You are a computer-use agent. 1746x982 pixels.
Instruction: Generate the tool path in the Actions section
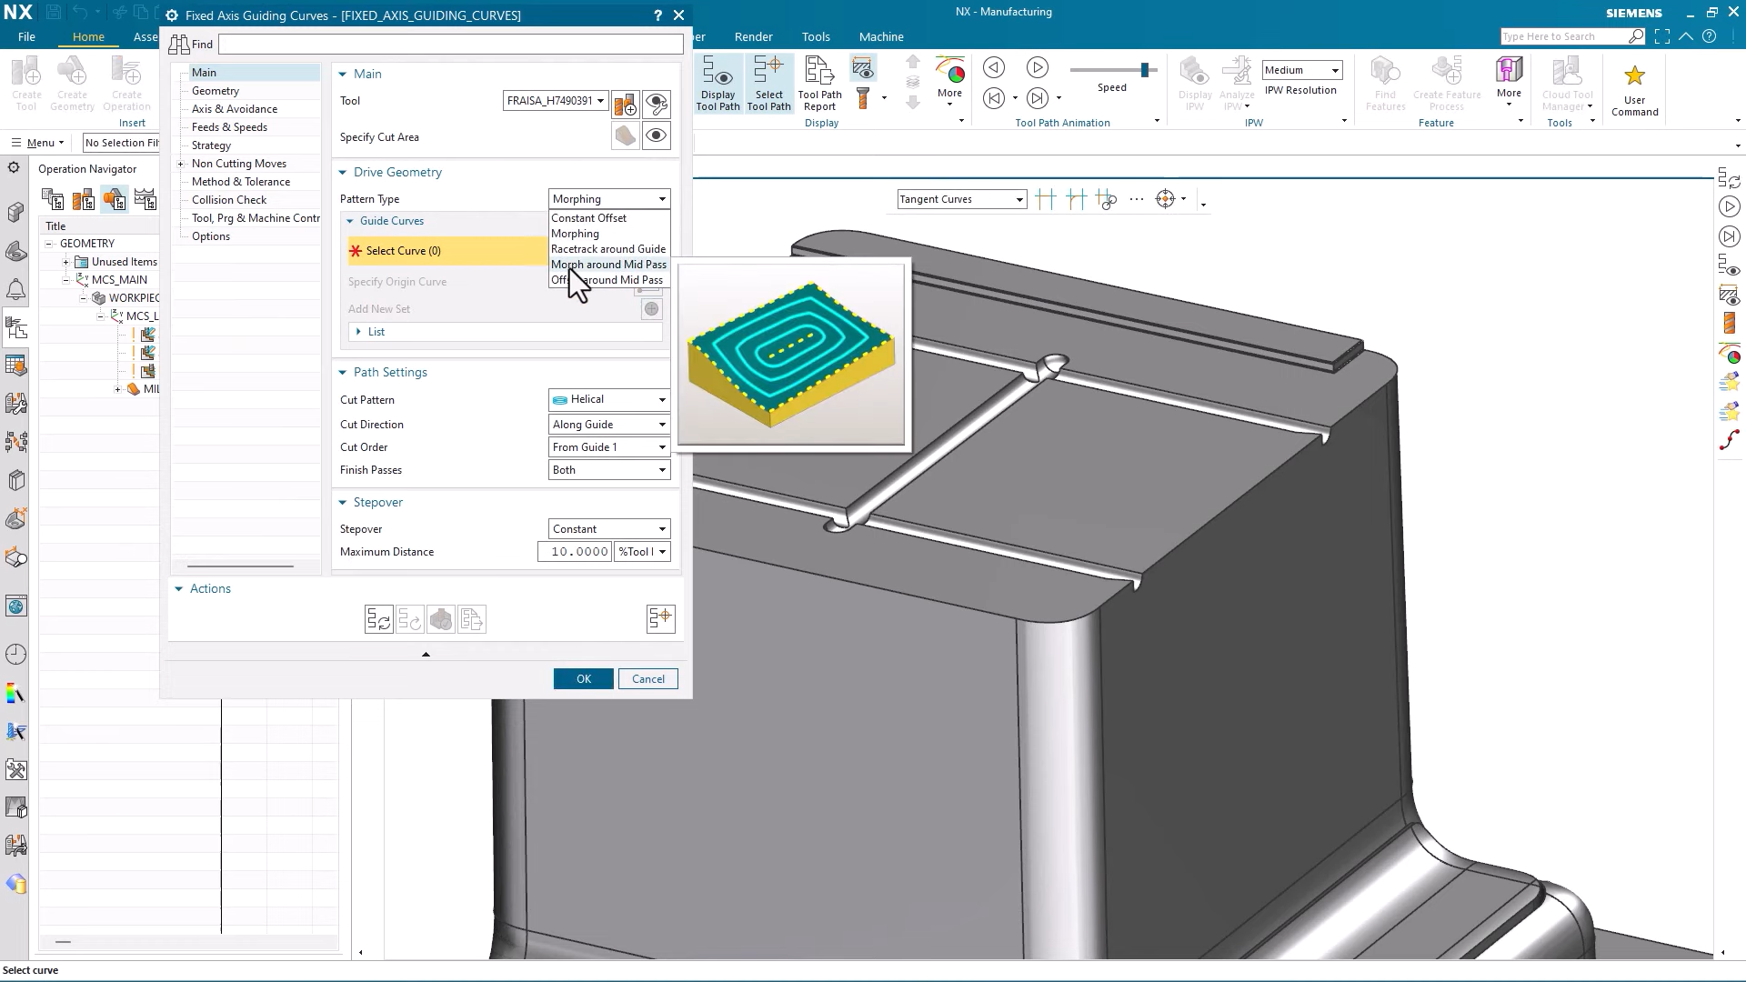[x=377, y=618]
